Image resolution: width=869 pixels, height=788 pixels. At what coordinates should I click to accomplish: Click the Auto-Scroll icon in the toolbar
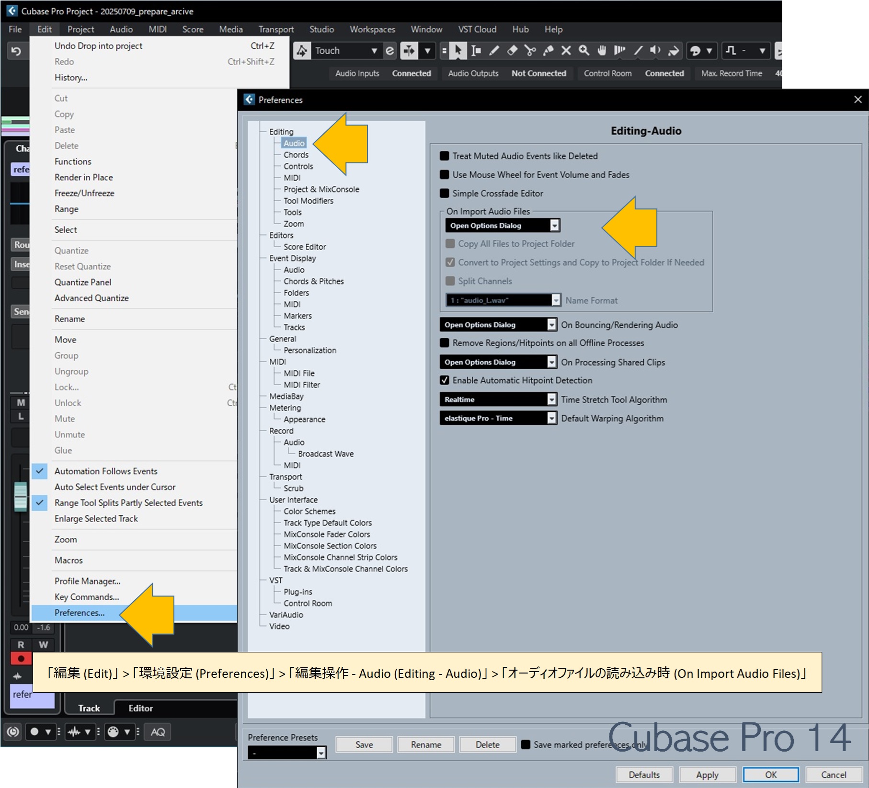(x=409, y=51)
